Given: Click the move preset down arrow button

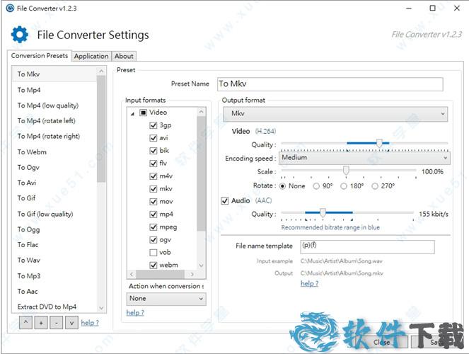Looking at the screenshot, I should click(70, 323).
